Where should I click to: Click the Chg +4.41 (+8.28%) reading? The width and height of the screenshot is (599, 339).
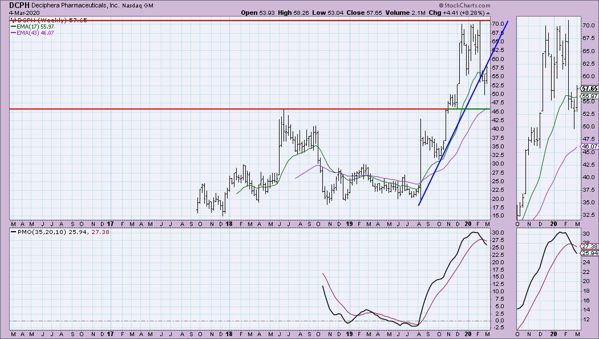coord(458,13)
